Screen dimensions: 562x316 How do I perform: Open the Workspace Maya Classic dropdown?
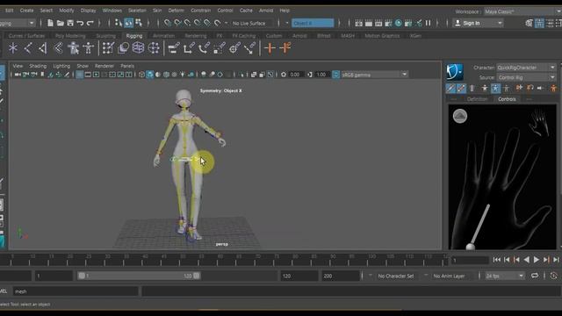(x=522, y=11)
